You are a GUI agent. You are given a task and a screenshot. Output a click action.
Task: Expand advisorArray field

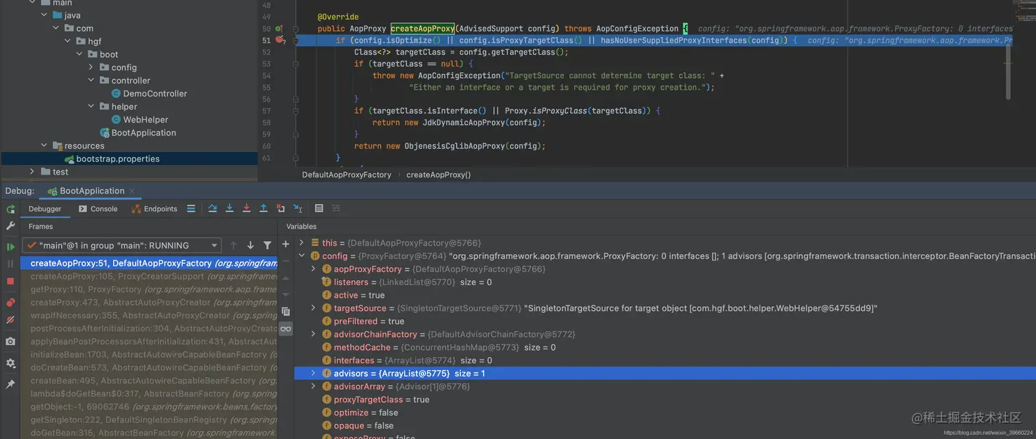click(x=313, y=386)
